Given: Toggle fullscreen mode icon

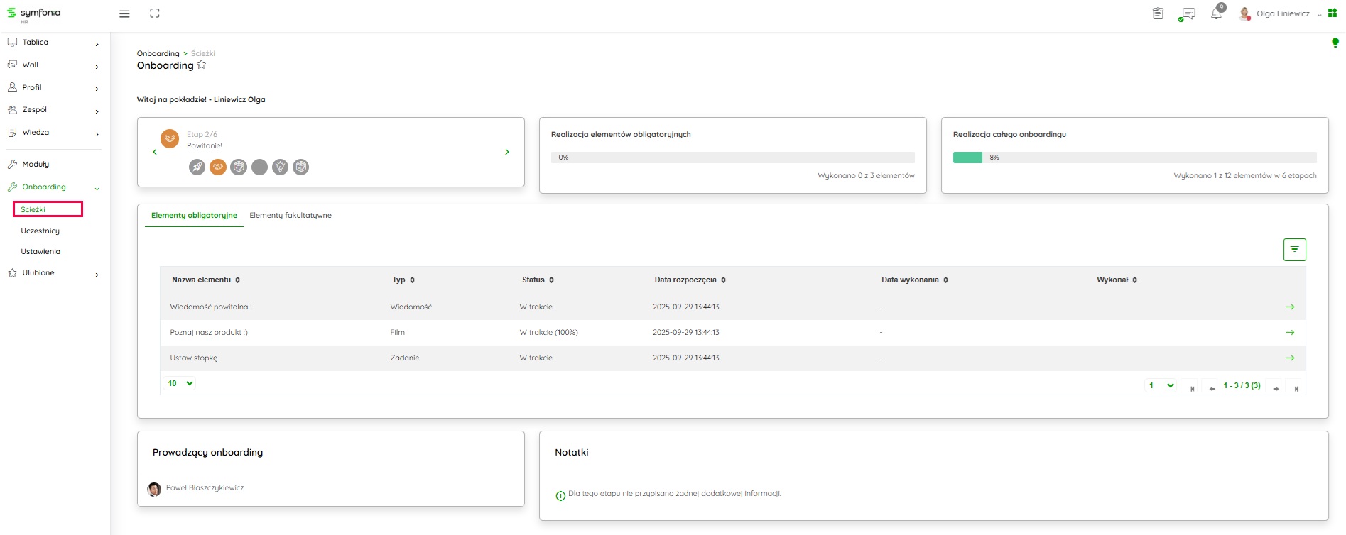Looking at the screenshot, I should point(155,13).
